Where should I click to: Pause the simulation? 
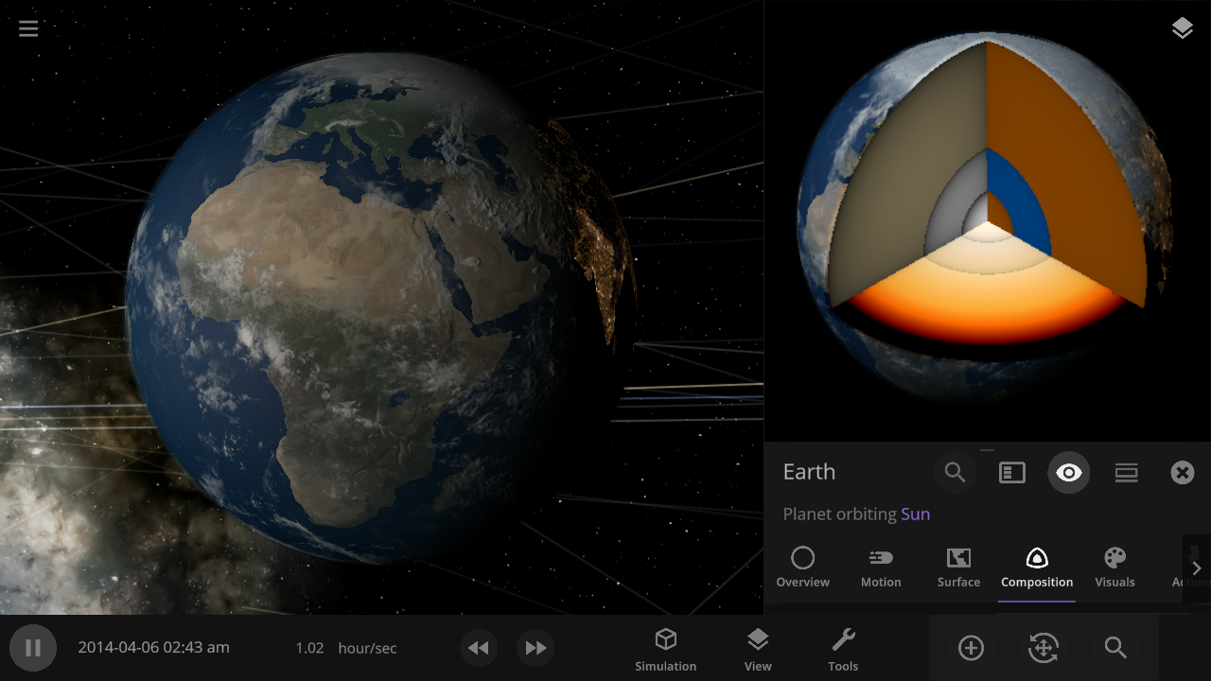point(33,648)
